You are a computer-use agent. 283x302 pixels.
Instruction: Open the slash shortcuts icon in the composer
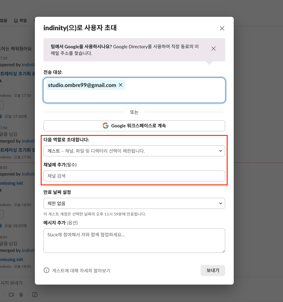click(35, 295)
